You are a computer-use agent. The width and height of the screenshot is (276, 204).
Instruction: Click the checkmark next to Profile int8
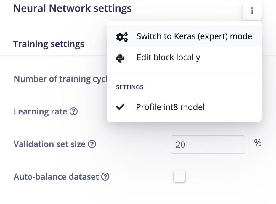pyautogui.click(x=120, y=107)
